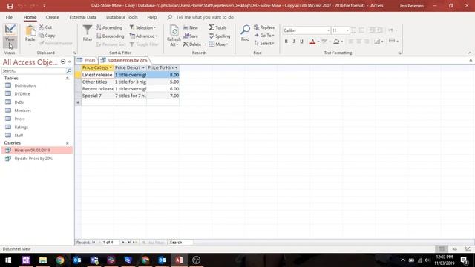Go to last record navigation button
This screenshot has height=267, width=475.
129,243
